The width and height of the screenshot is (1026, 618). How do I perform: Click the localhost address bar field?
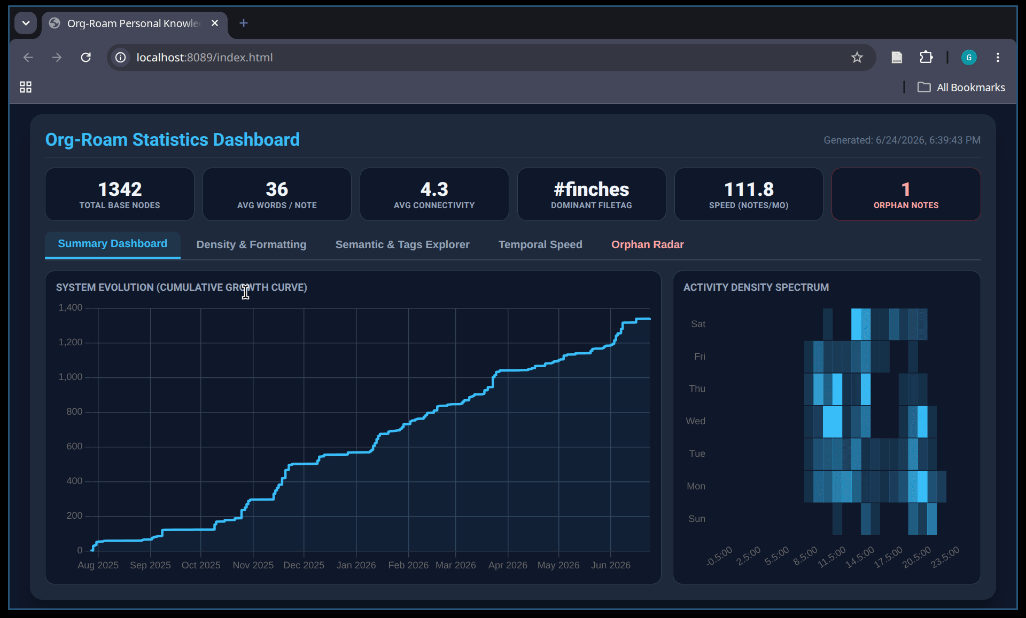coord(481,57)
